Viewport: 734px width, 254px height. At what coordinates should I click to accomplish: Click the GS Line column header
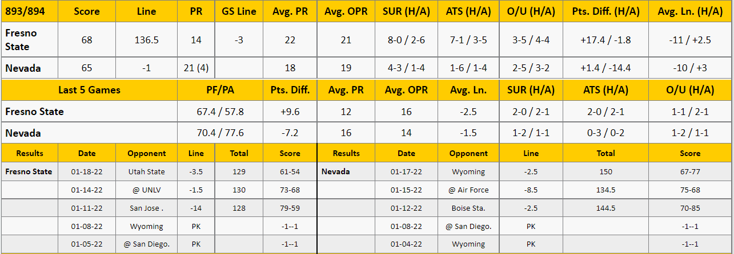tap(239, 11)
